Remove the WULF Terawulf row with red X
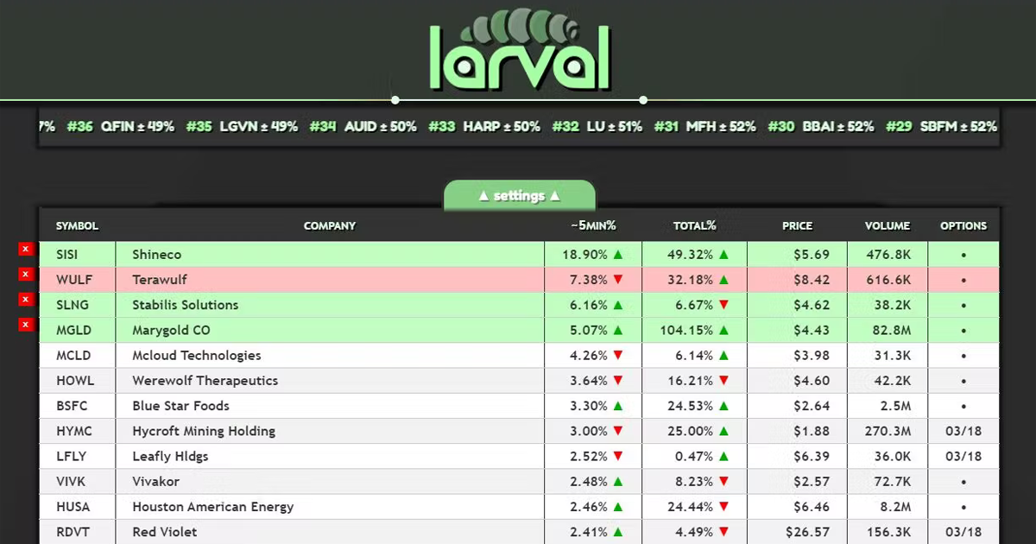The image size is (1036, 544). pos(25,274)
